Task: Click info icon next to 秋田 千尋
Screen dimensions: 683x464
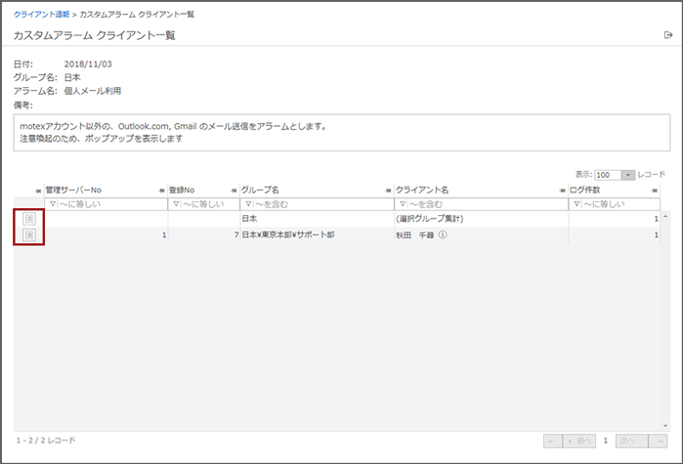Action: click(x=443, y=235)
